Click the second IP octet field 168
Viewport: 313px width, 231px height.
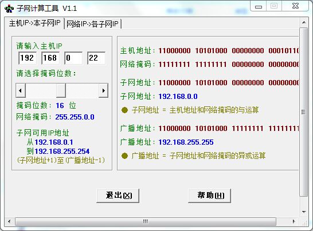coord(50,58)
